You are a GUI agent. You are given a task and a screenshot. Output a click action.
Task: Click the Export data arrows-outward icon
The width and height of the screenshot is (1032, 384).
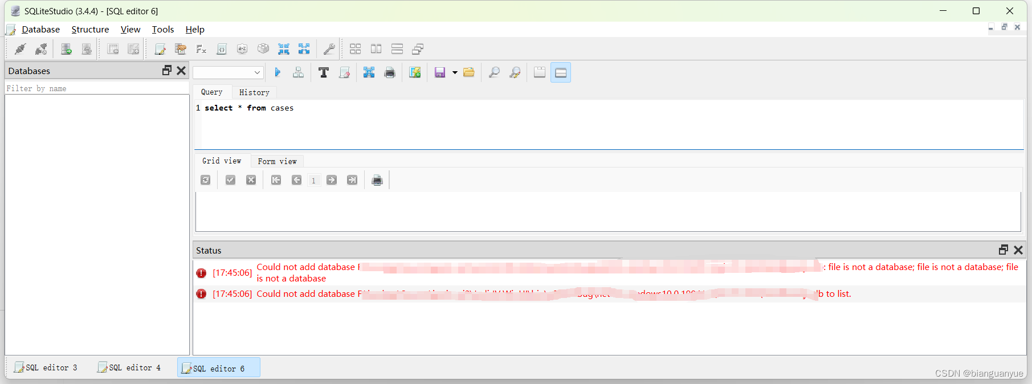(304, 49)
